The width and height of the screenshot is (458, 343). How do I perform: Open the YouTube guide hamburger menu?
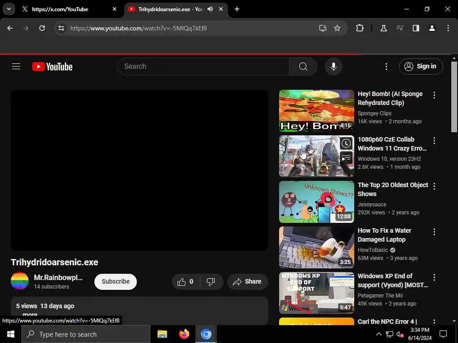pyautogui.click(x=16, y=67)
